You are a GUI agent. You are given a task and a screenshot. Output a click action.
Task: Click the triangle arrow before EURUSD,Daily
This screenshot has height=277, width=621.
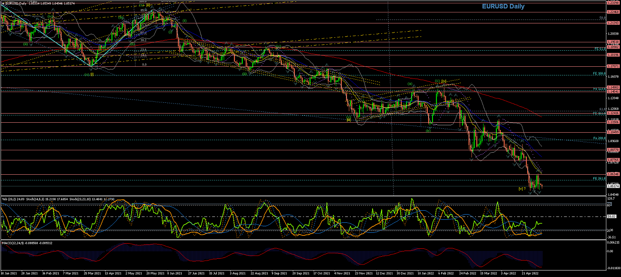point(3,3)
